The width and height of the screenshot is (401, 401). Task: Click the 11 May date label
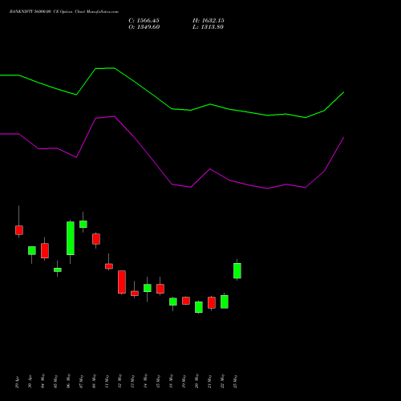(x=107, y=381)
